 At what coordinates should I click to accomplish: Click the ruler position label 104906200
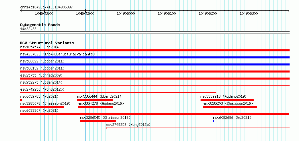208,13
